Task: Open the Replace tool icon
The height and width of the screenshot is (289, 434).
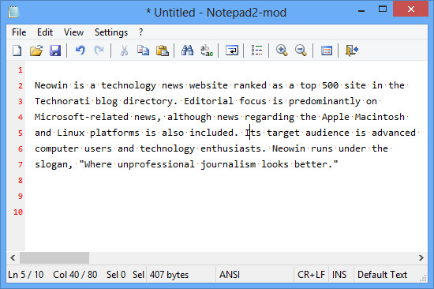Action: coord(207,51)
